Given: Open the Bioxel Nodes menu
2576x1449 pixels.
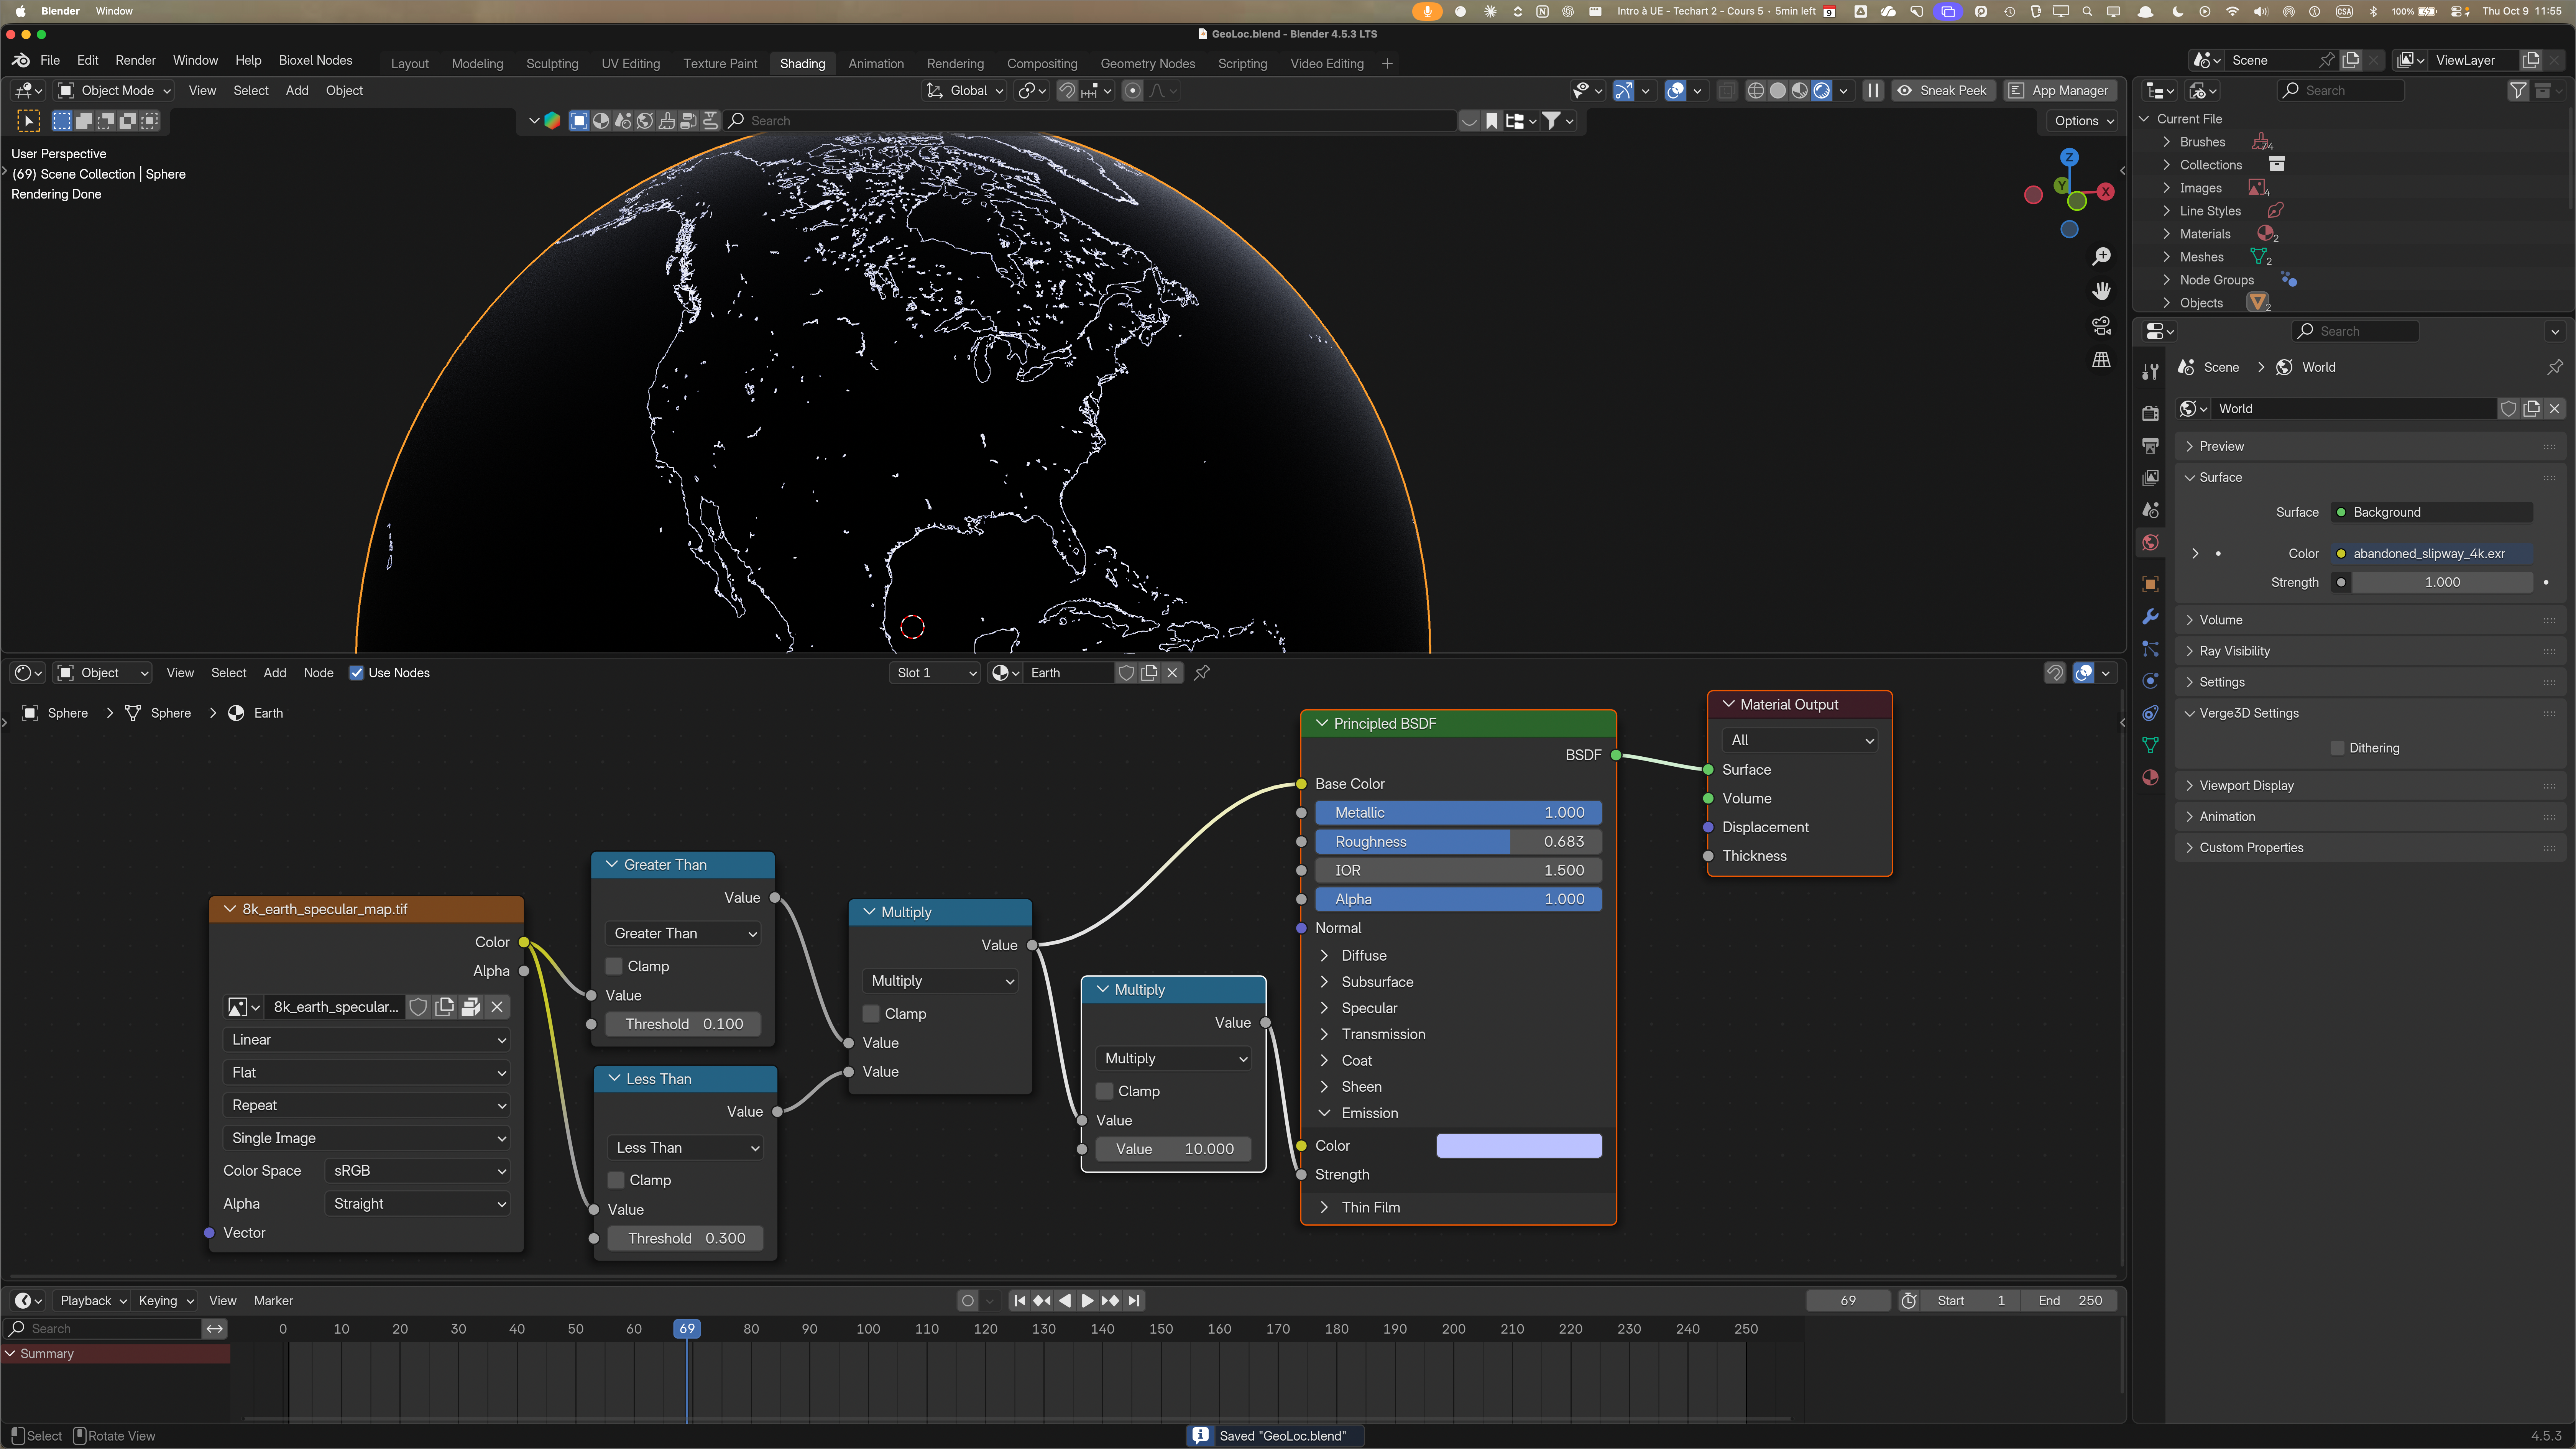Looking at the screenshot, I should click(315, 61).
